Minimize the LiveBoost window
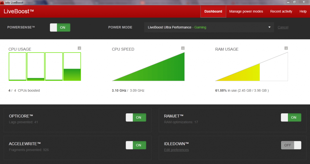Viewport: 310px width, 164px height. coord(288,2)
